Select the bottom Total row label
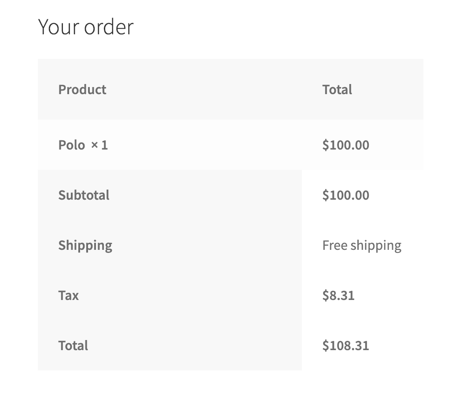 coord(73,346)
